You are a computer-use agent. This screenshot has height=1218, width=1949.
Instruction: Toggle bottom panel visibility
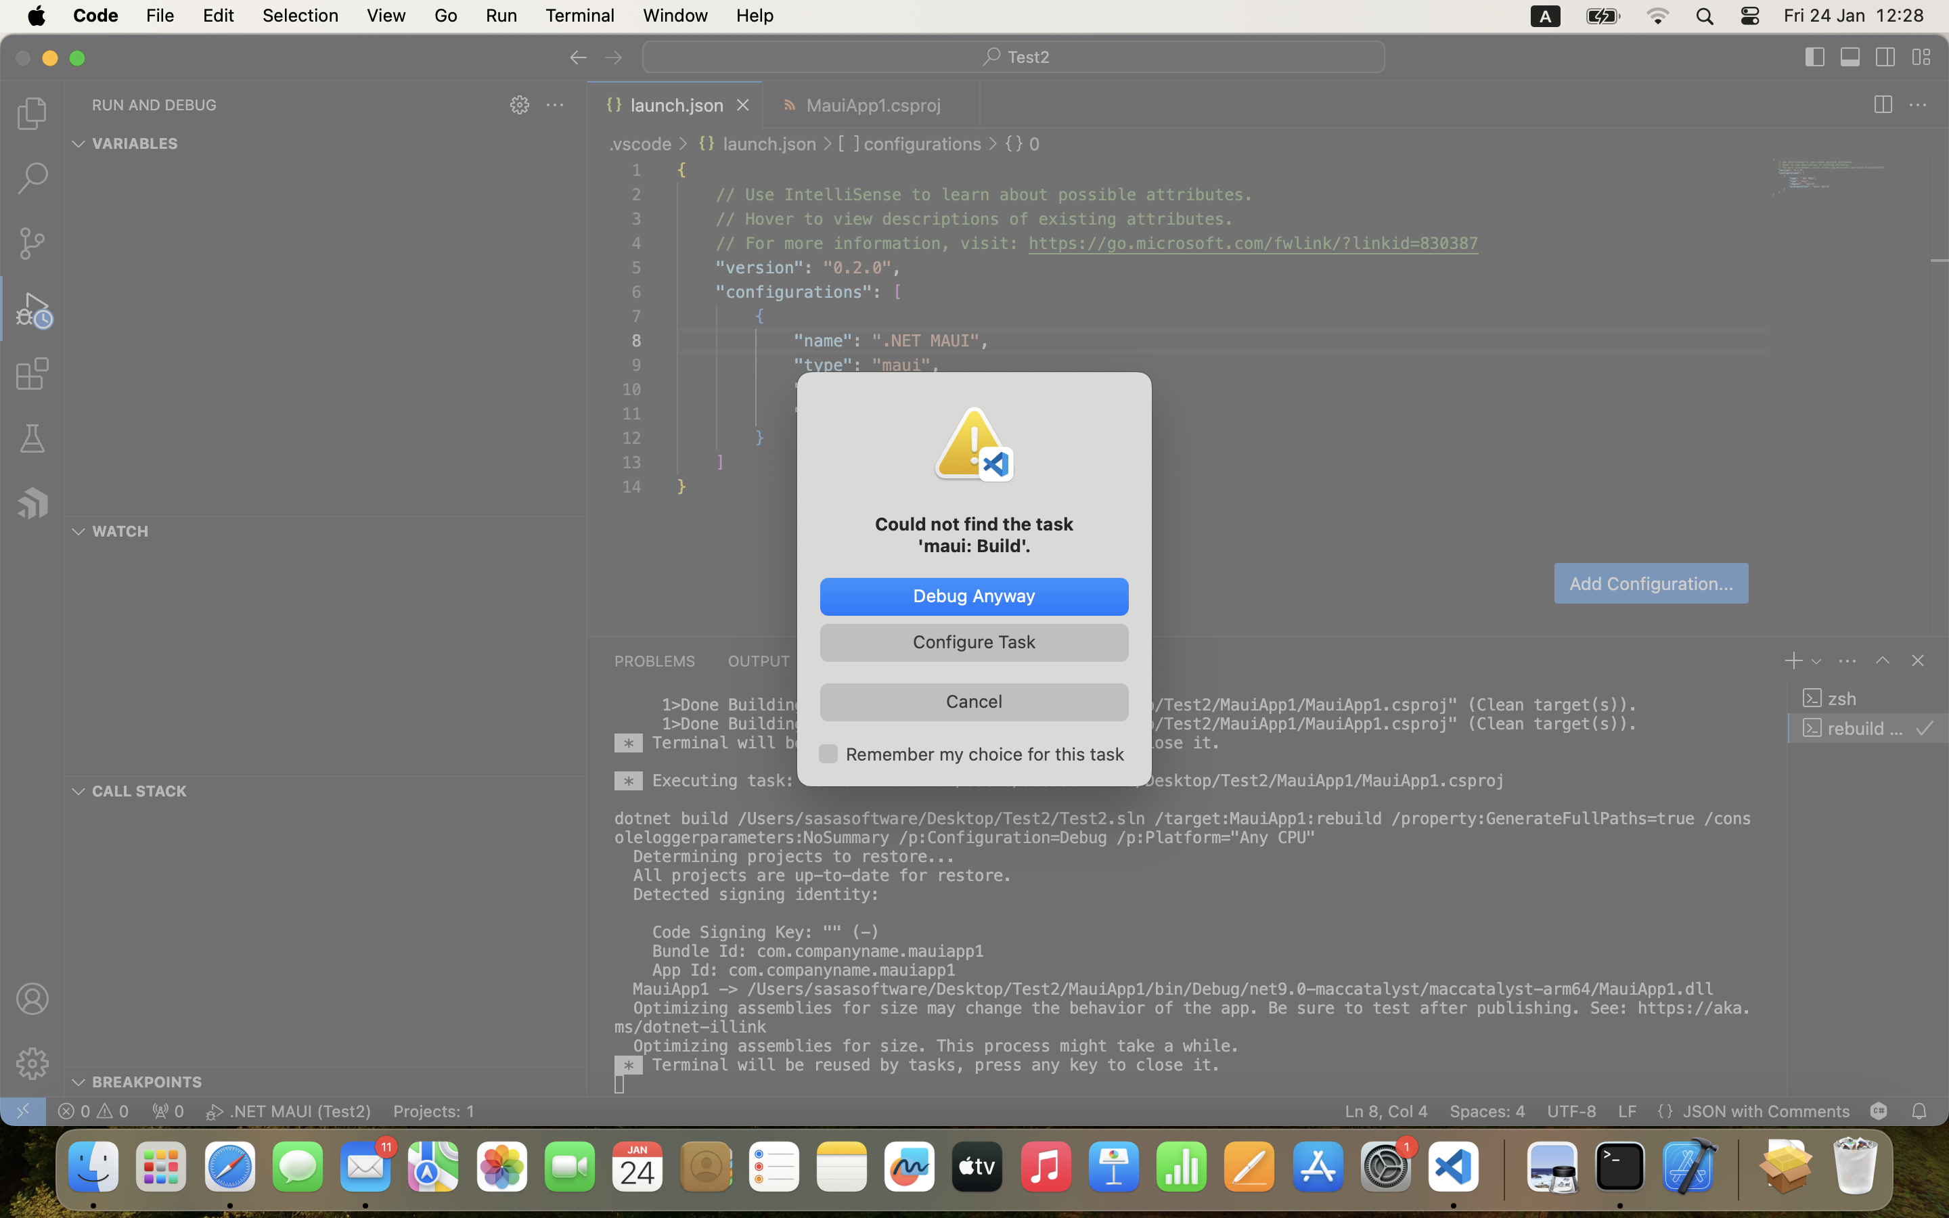pyautogui.click(x=1851, y=58)
